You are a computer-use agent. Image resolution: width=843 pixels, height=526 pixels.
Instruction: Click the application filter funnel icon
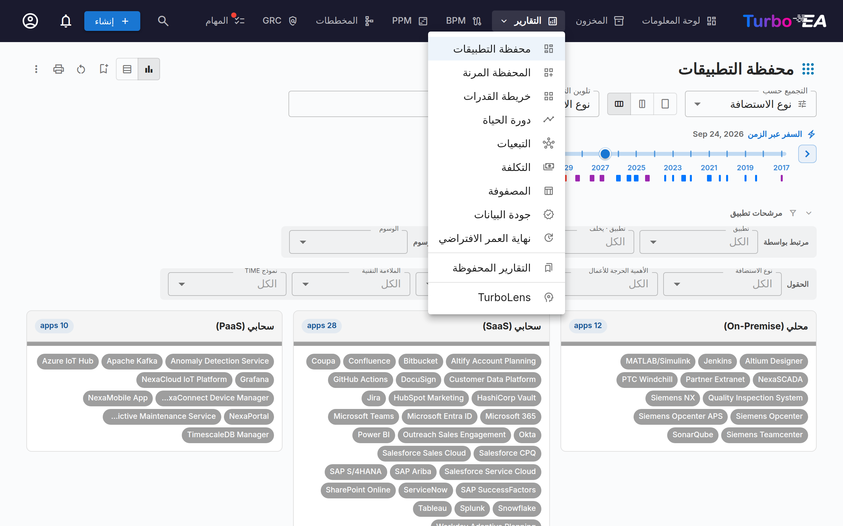(793, 213)
